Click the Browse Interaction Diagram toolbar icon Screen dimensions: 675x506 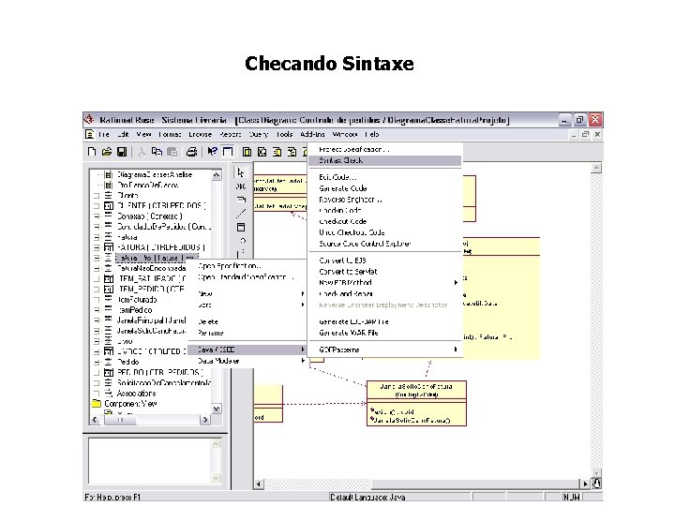tap(262, 152)
